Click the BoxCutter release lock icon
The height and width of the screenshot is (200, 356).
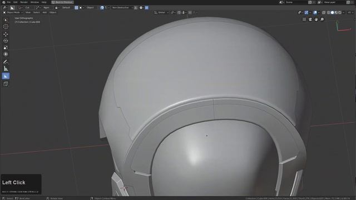pos(56,7)
